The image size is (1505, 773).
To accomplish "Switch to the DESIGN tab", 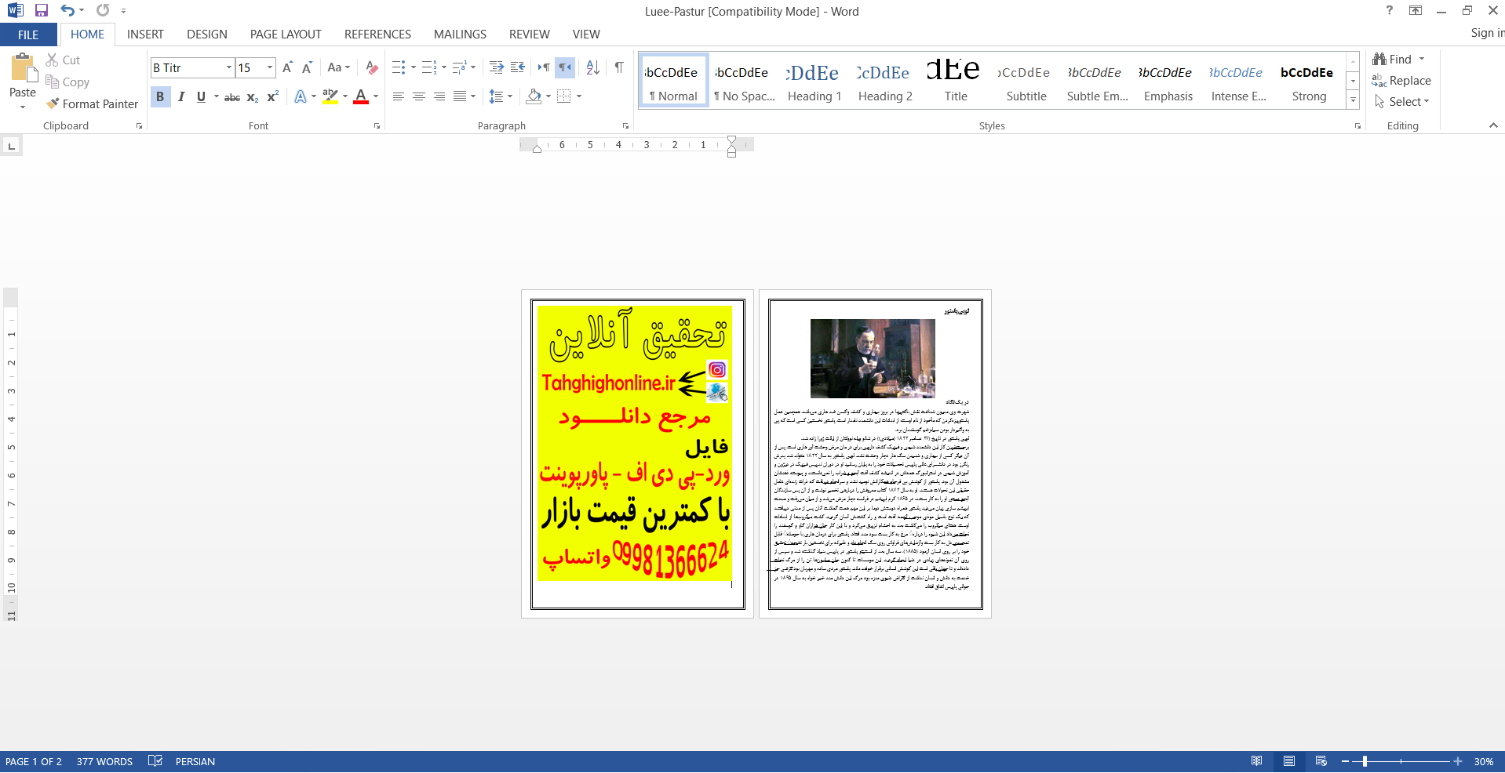I will 207,34.
